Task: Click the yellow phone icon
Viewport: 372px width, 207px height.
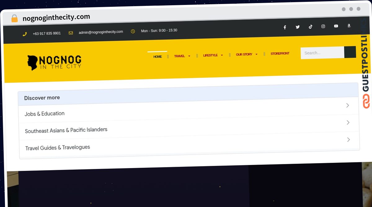Action: coord(25,34)
